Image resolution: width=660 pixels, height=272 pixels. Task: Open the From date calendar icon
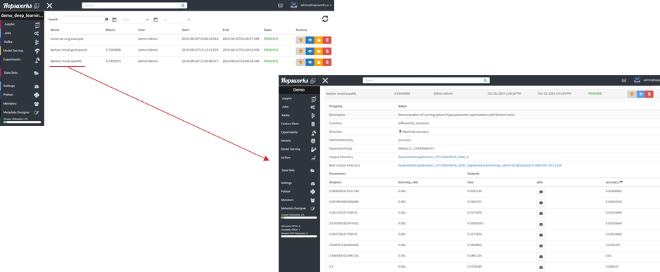[114, 20]
